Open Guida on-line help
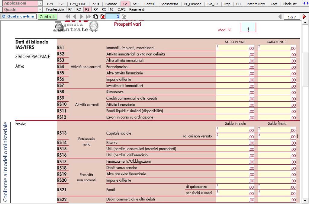The height and width of the screenshot is (204, 309). (18, 16)
